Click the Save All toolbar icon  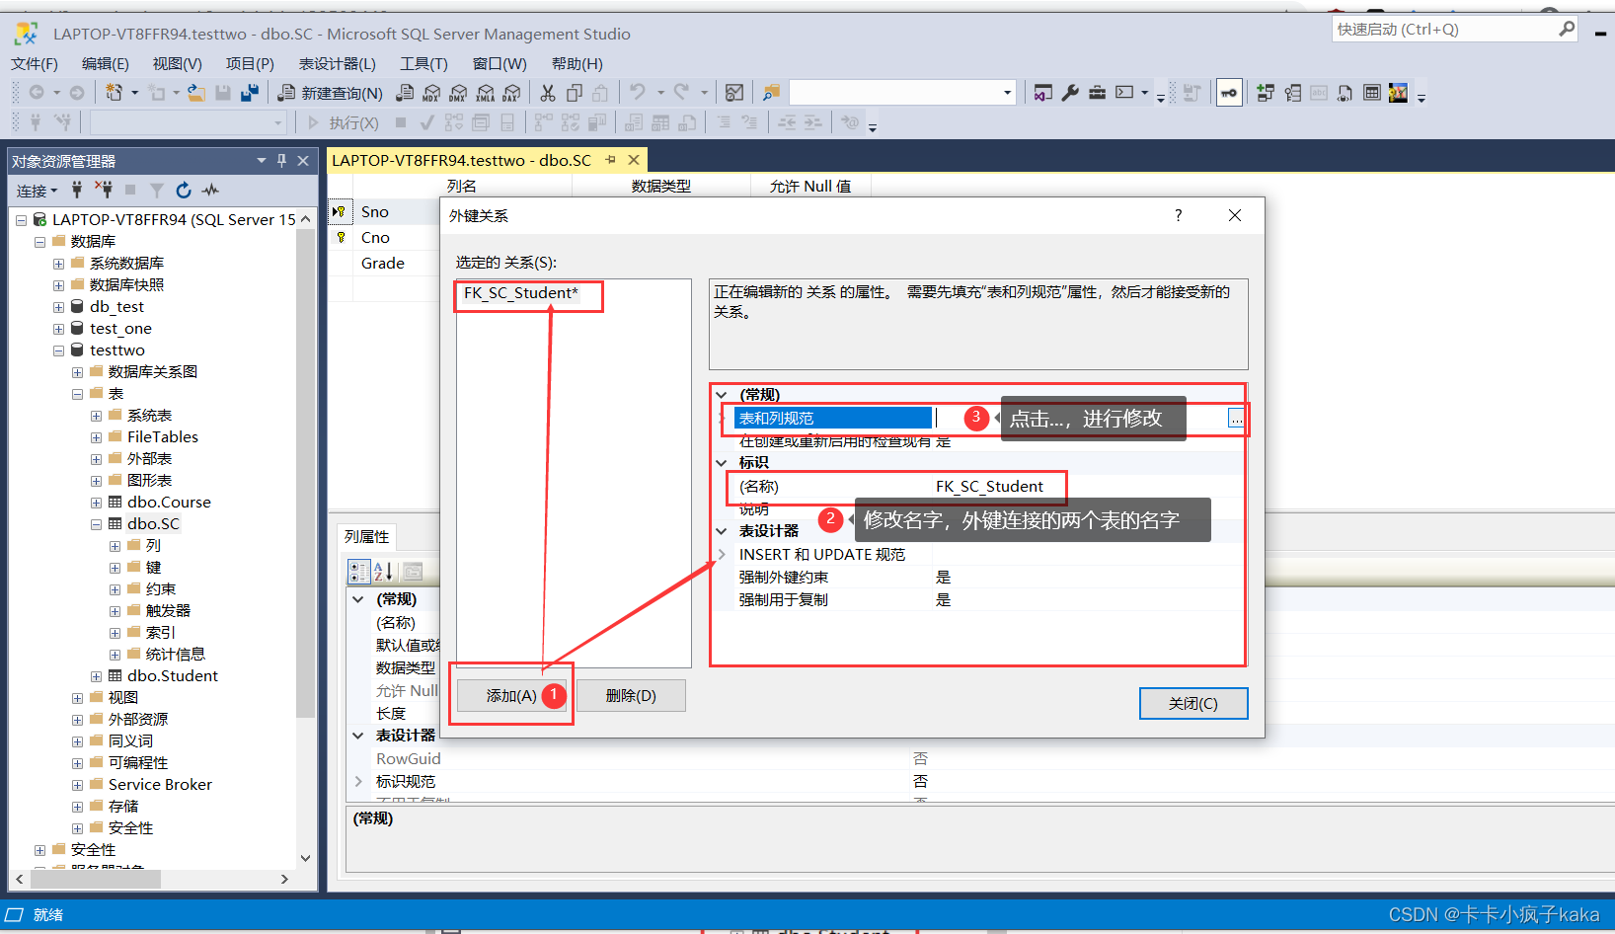(x=250, y=93)
